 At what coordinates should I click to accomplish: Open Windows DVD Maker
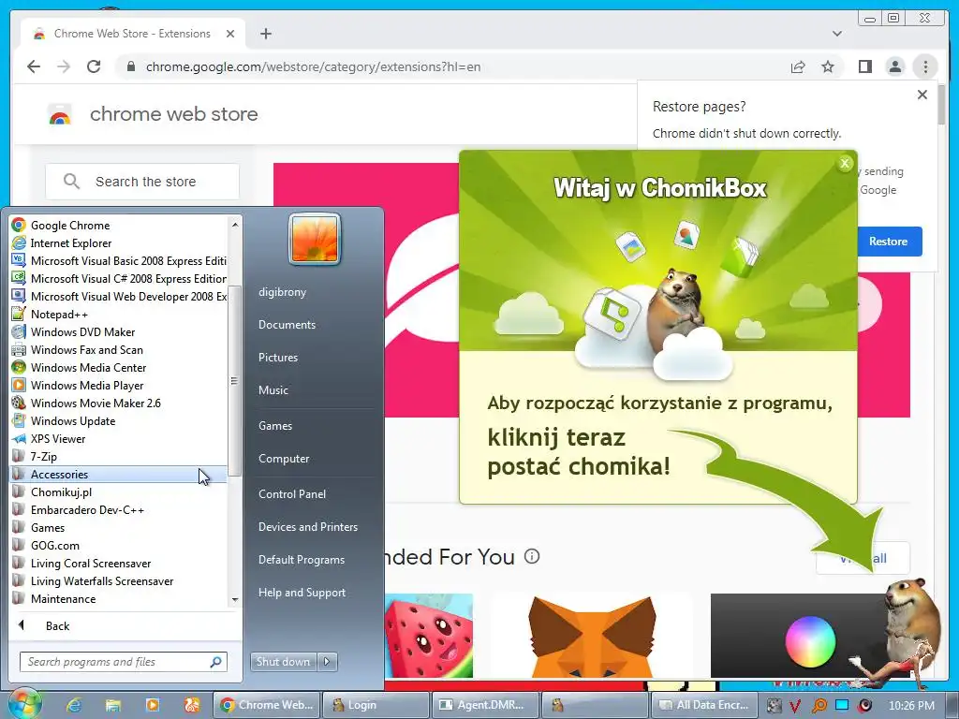click(119, 331)
